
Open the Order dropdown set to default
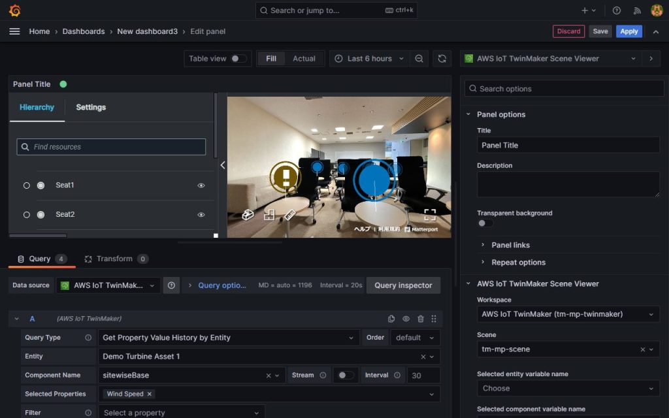(x=415, y=338)
